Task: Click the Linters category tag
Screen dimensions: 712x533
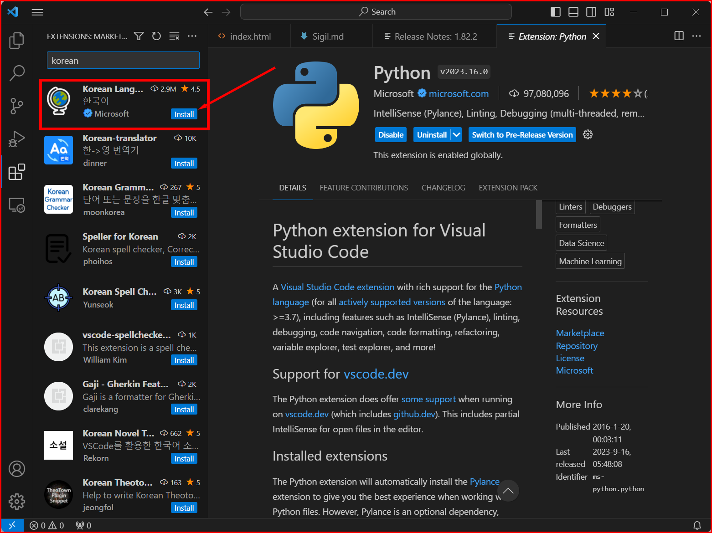Action: point(571,207)
